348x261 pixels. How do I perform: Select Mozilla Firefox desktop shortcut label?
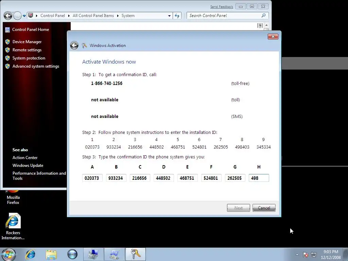tap(13, 200)
